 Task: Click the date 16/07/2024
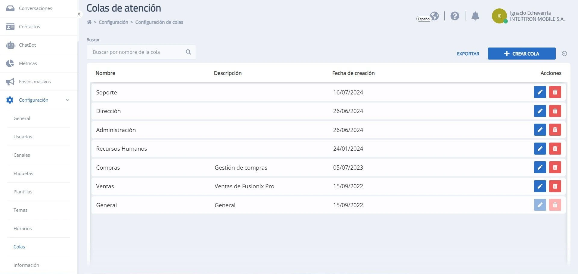point(348,92)
